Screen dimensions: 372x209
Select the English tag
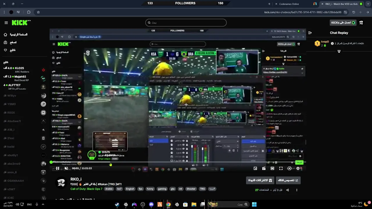coord(130,189)
